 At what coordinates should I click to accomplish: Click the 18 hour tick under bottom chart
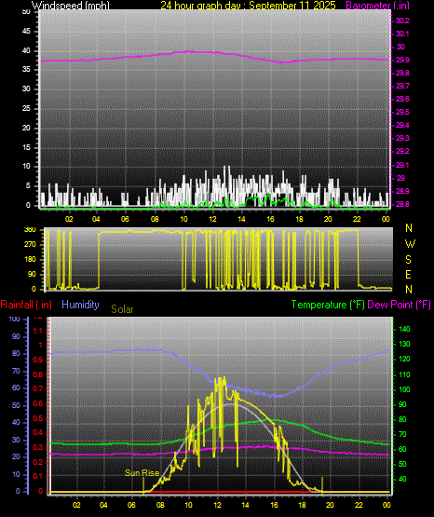click(x=302, y=505)
